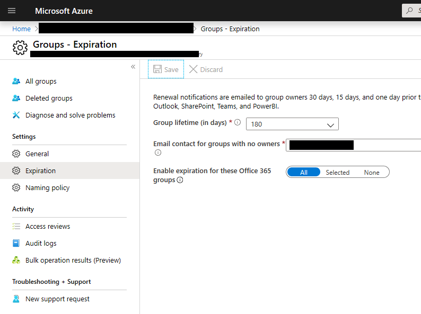
Task: Click the info icon beside Group lifetime
Action: coord(238,122)
